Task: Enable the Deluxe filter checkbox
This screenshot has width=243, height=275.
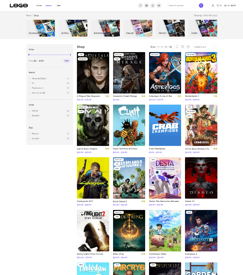Action: (x=30, y=111)
